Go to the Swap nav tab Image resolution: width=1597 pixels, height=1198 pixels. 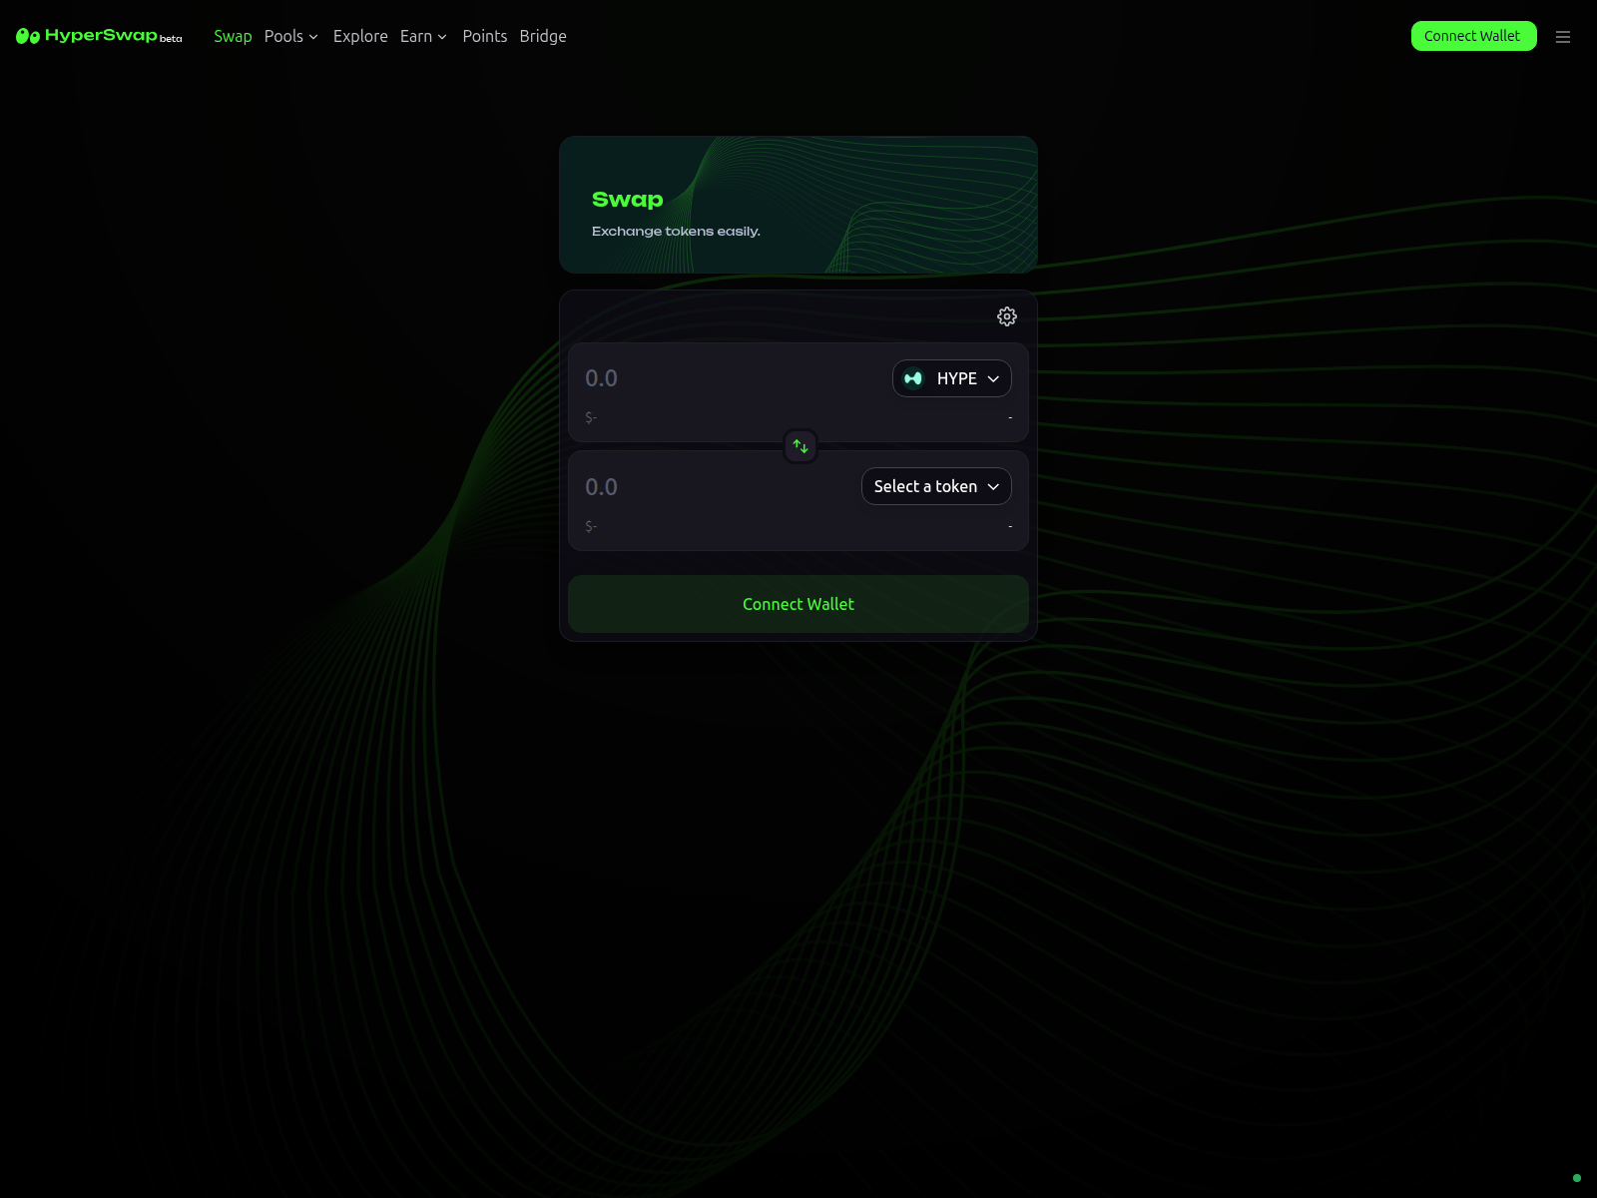[x=233, y=36]
